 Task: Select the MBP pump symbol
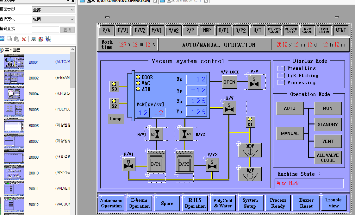click(250, 149)
